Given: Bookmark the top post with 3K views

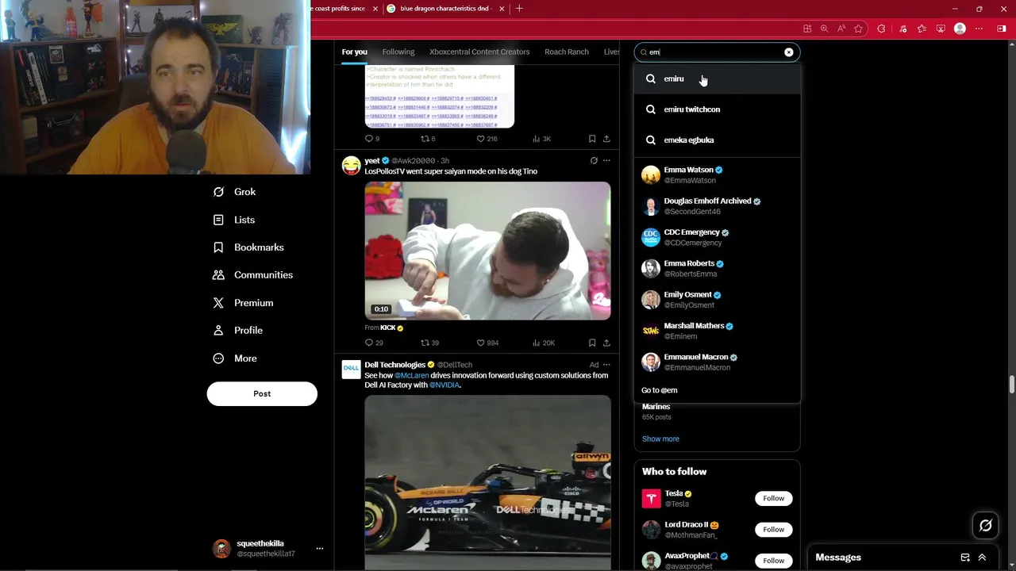Looking at the screenshot, I should [x=592, y=139].
